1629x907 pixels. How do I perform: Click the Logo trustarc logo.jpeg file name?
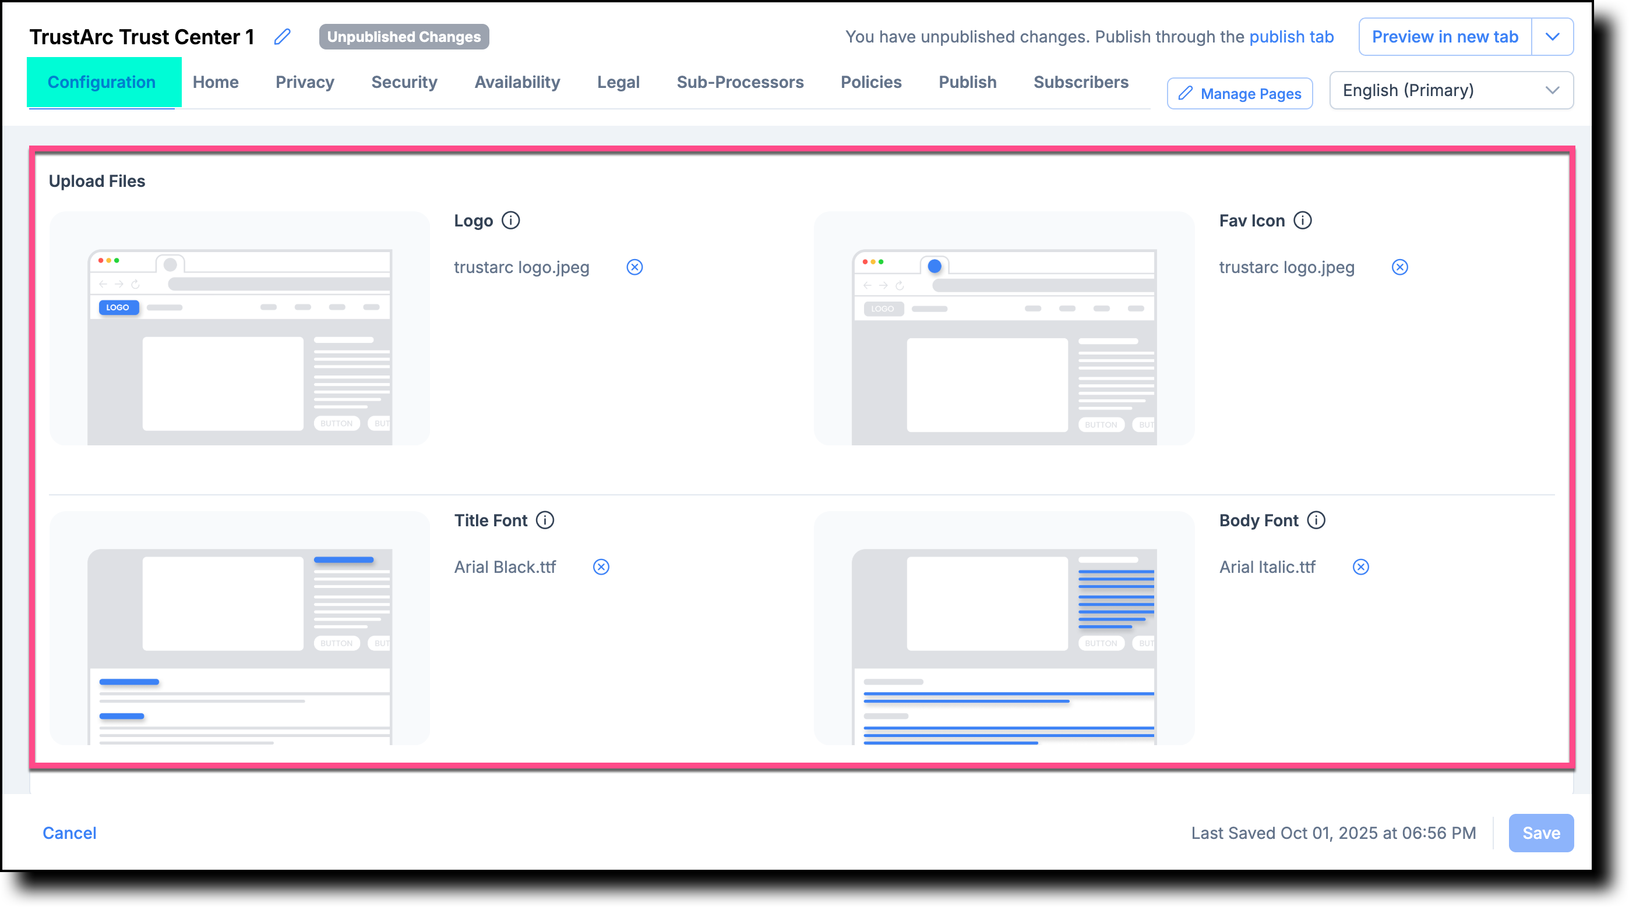[521, 267]
